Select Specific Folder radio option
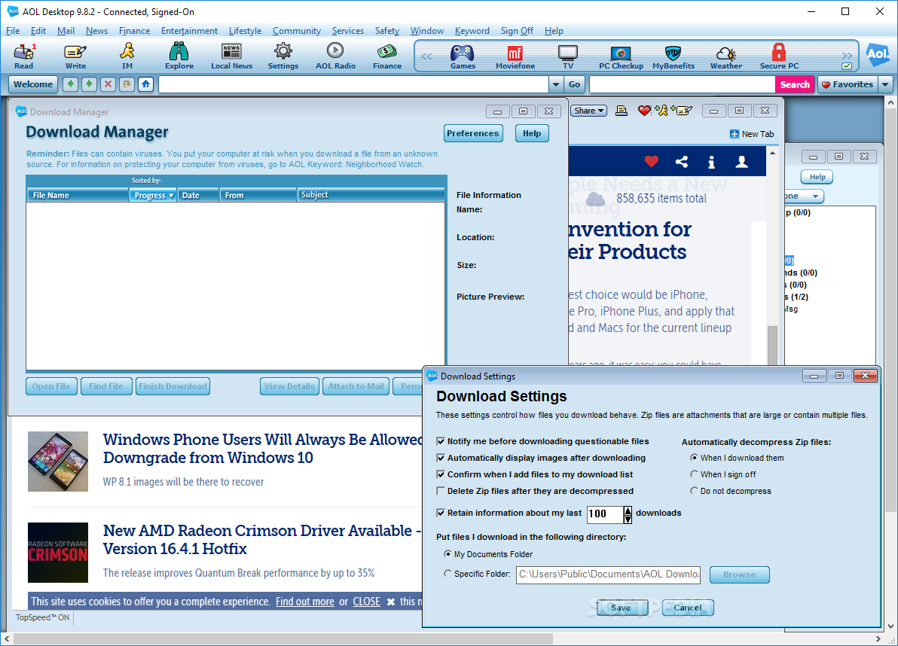Viewport: 898px width, 646px height. click(447, 573)
